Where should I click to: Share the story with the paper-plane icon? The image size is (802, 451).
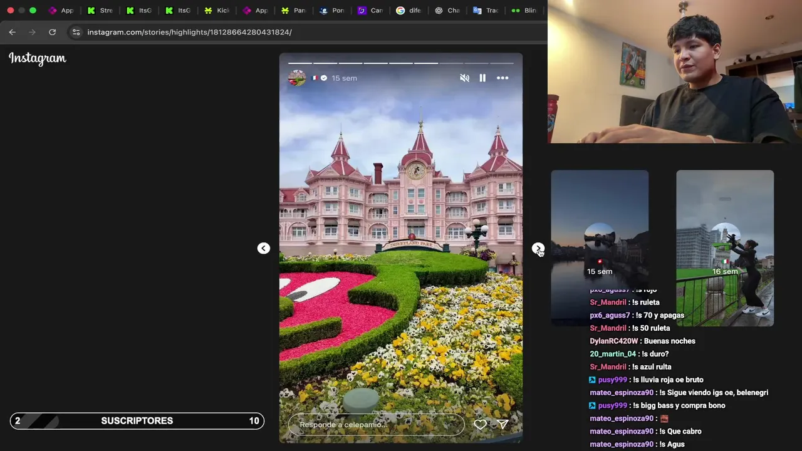tap(503, 425)
